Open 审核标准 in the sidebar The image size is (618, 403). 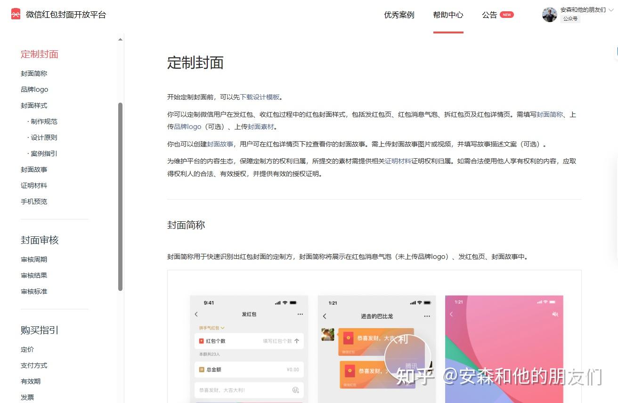[34, 291]
